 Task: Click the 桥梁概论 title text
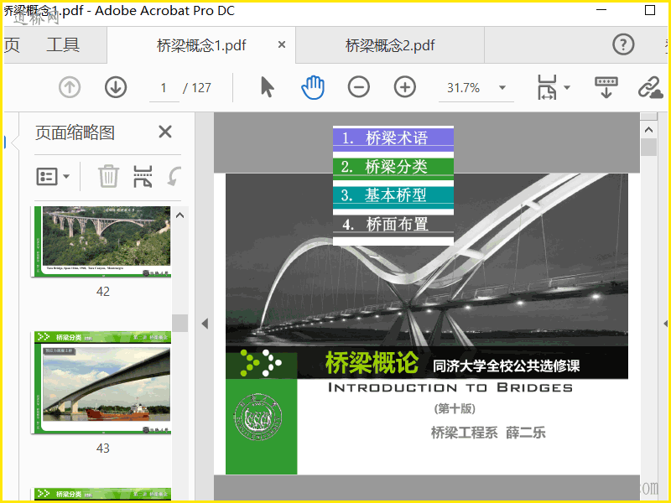(372, 363)
